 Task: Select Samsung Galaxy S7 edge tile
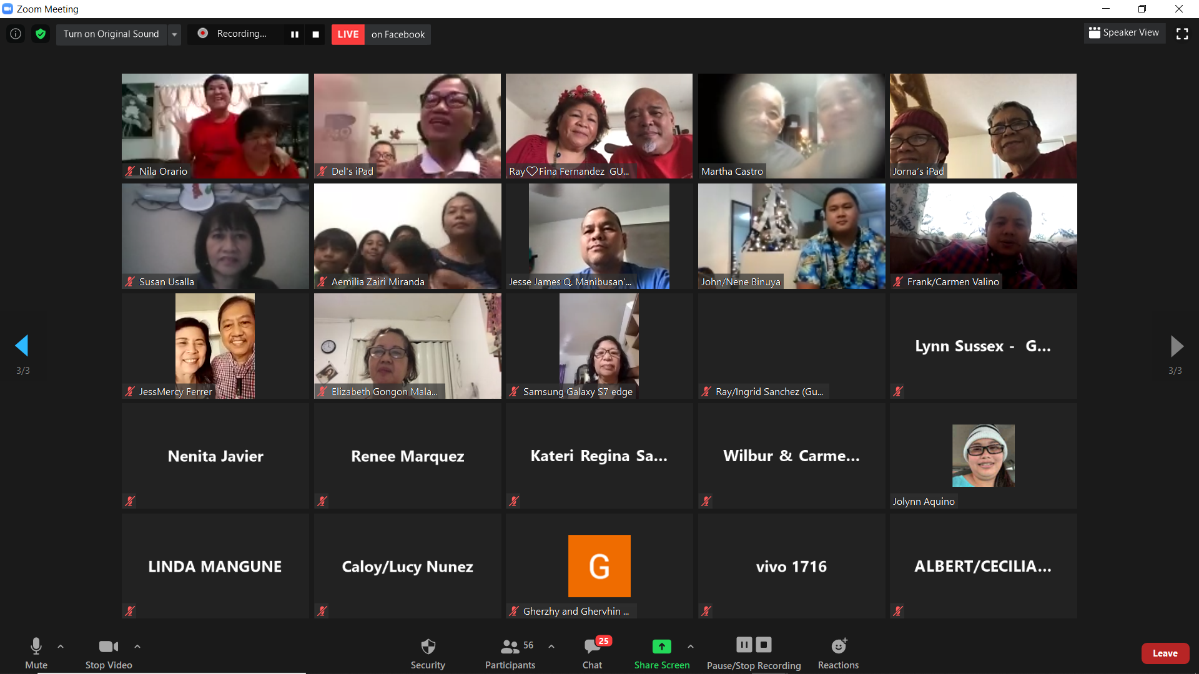(x=599, y=346)
